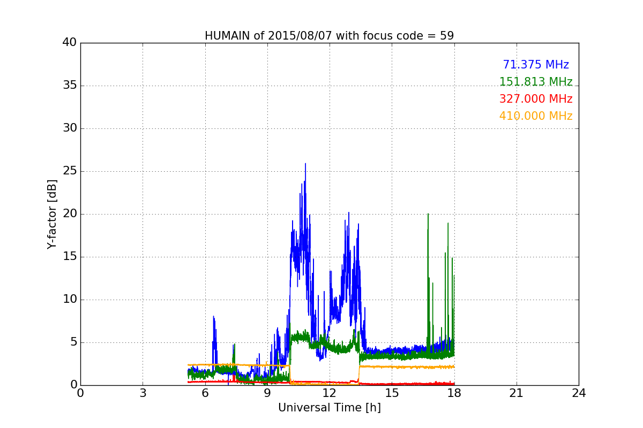Select the orange 410.000 MHz legend label
The width and height of the screenshot is (643, 428).
click(536, 116)
